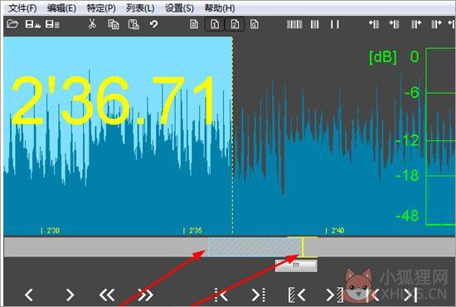Open the 帮助(H) menu

click(220, 8)
